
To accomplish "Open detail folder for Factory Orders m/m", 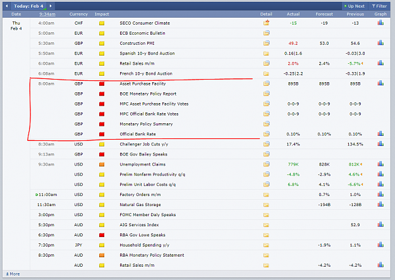I will click(x=266, y=195).
